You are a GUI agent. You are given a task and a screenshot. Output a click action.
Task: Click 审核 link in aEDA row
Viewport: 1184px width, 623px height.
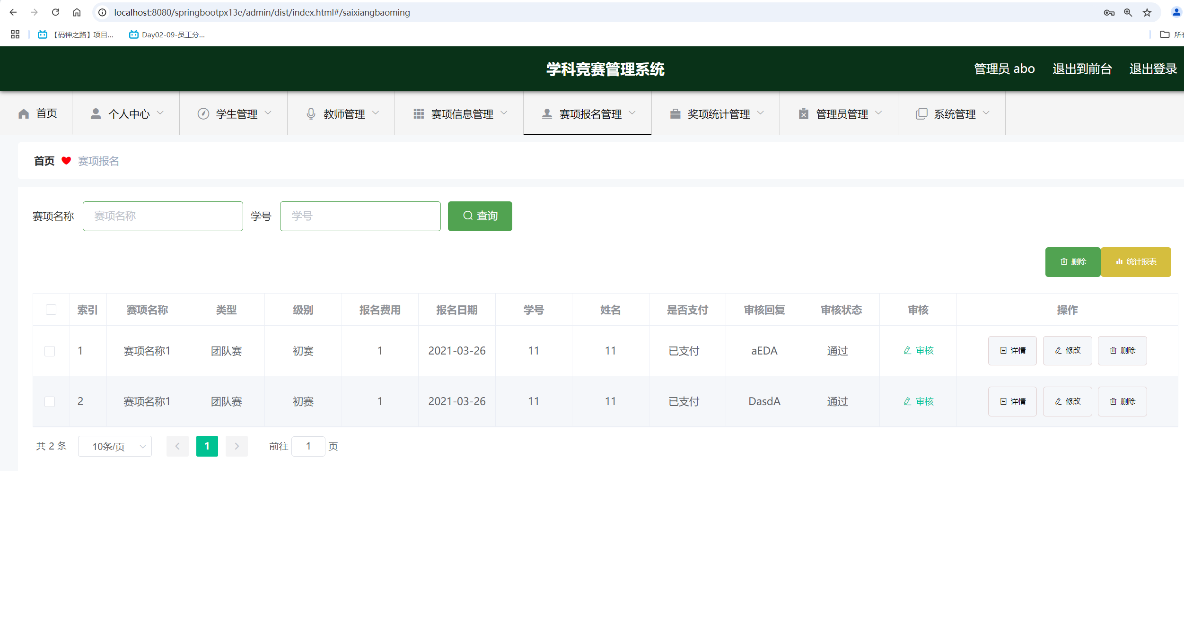click(x=919, y=350)
